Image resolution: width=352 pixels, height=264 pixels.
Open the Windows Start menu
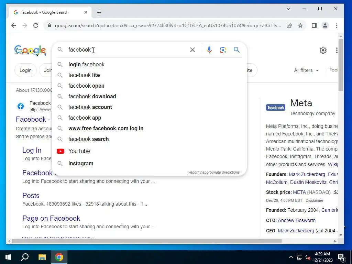click(x=8, y=257)
